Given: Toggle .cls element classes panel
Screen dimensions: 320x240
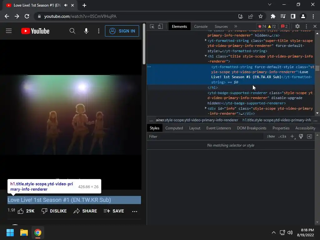Looking at the screenshot, I should pos(282,136).
